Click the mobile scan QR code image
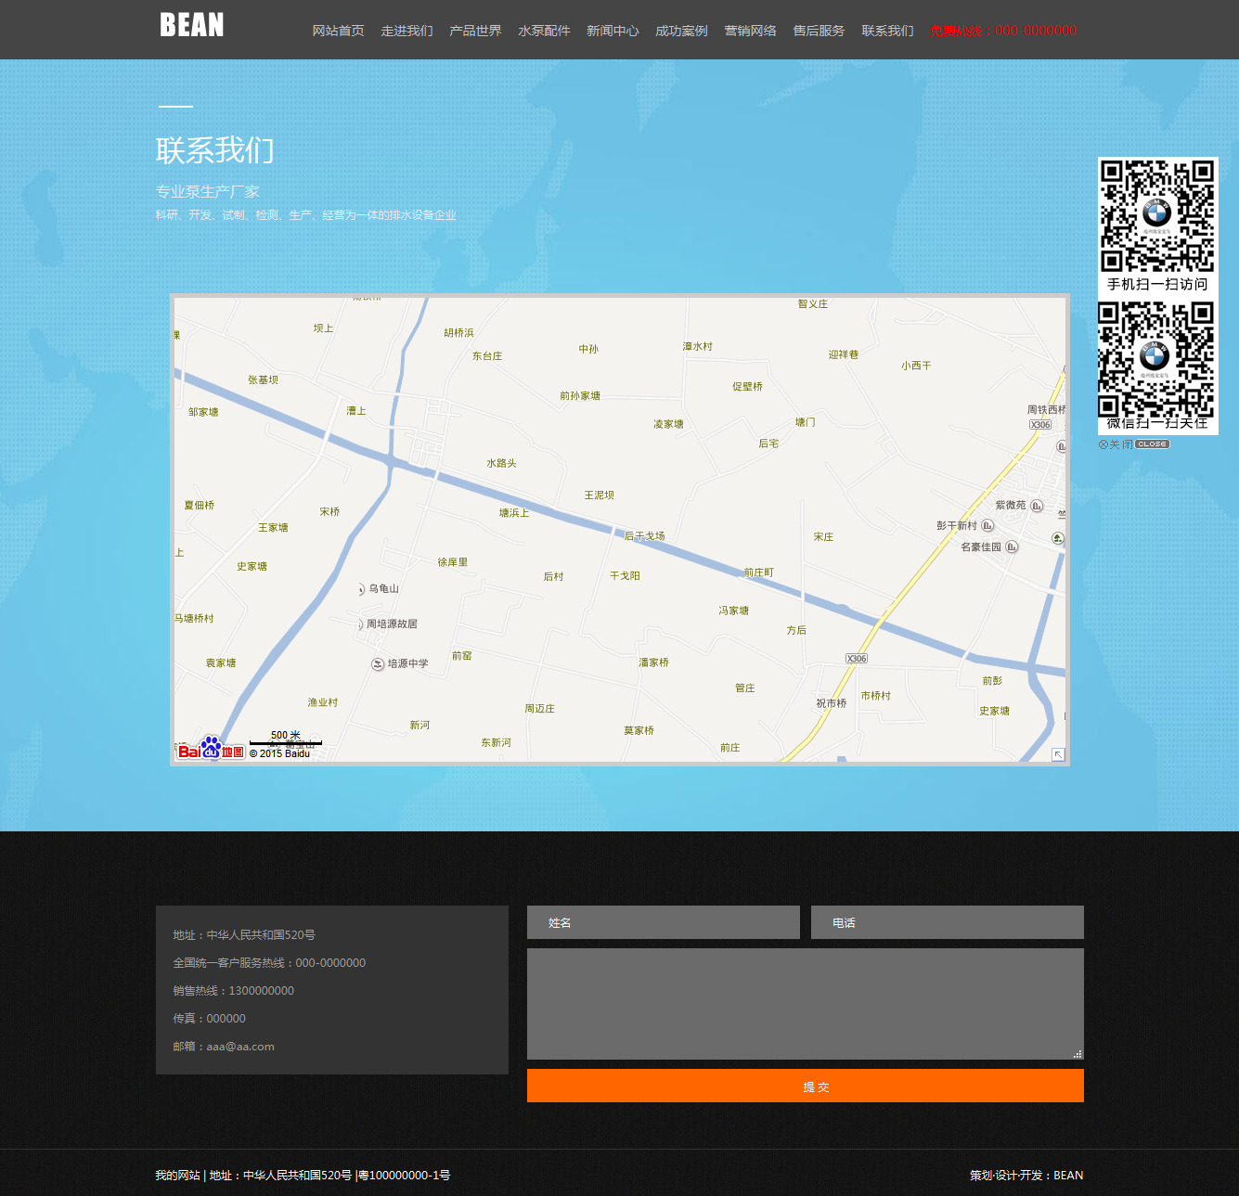This screenshot has height=1196, width=1239. click(1157, 215)
